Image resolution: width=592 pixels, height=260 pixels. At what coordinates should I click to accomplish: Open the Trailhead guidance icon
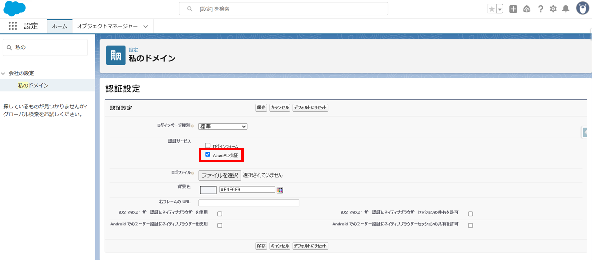pos(527,9)
